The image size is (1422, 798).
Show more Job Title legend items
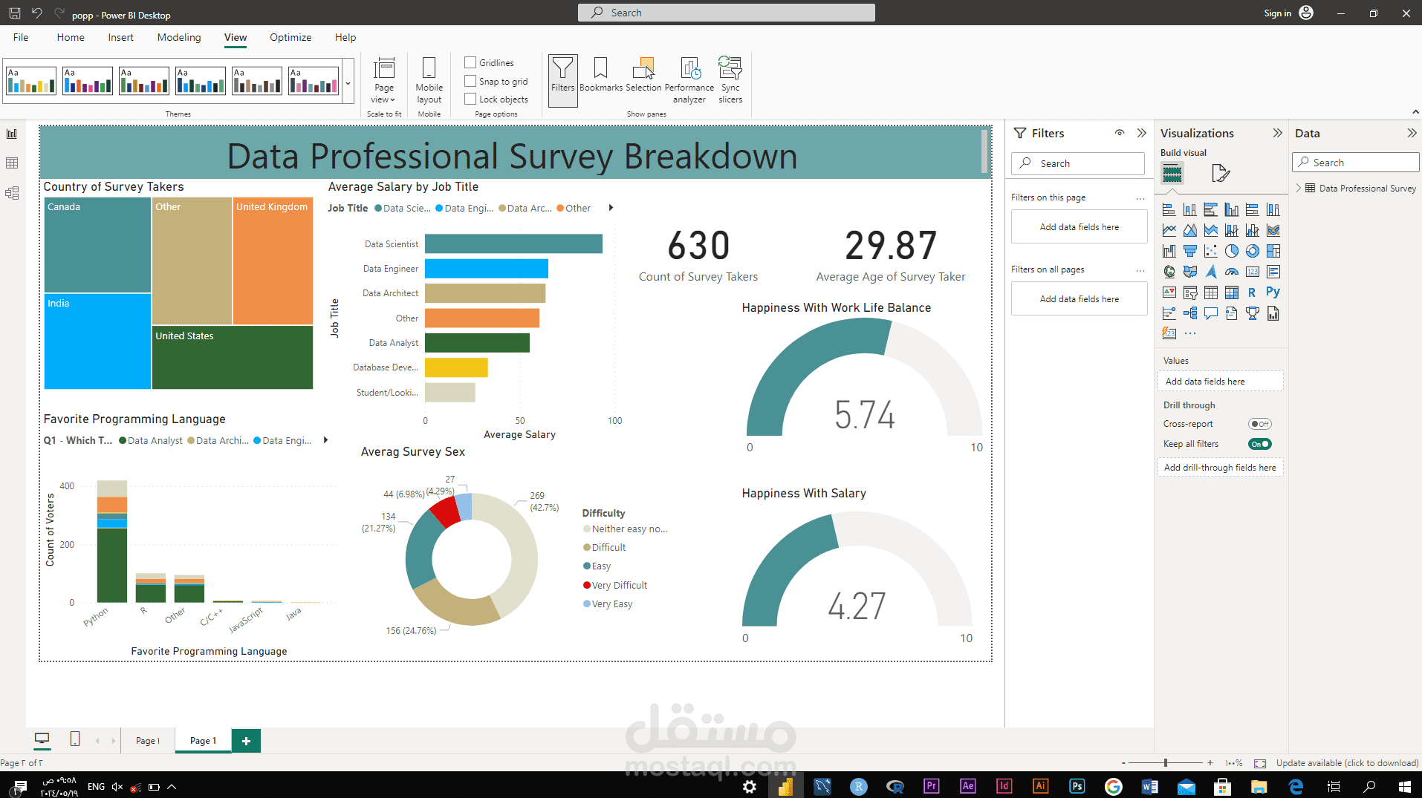(611, 208)
